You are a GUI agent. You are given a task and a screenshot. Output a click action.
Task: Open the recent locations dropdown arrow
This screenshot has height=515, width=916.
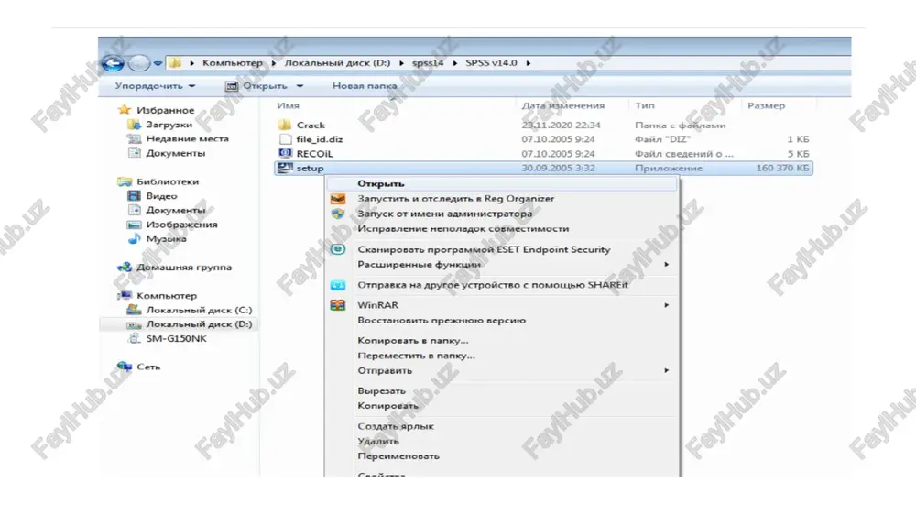158,63
